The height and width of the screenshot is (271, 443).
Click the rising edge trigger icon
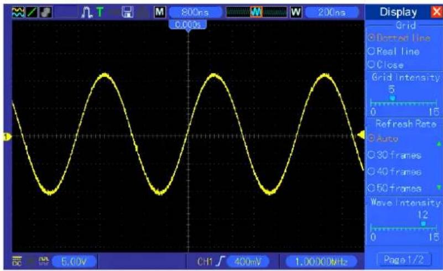221,262
